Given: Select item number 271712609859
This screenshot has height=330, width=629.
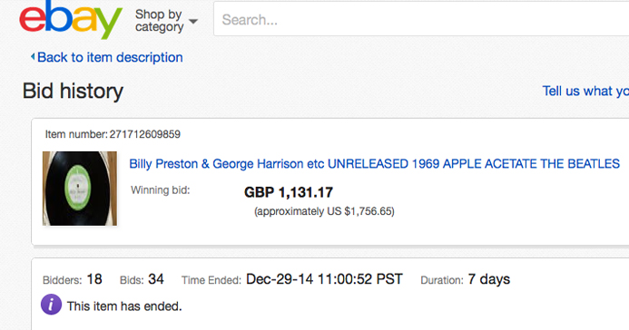Looking at the screenshot, I should pyautogui.click(x=145, y=134).
